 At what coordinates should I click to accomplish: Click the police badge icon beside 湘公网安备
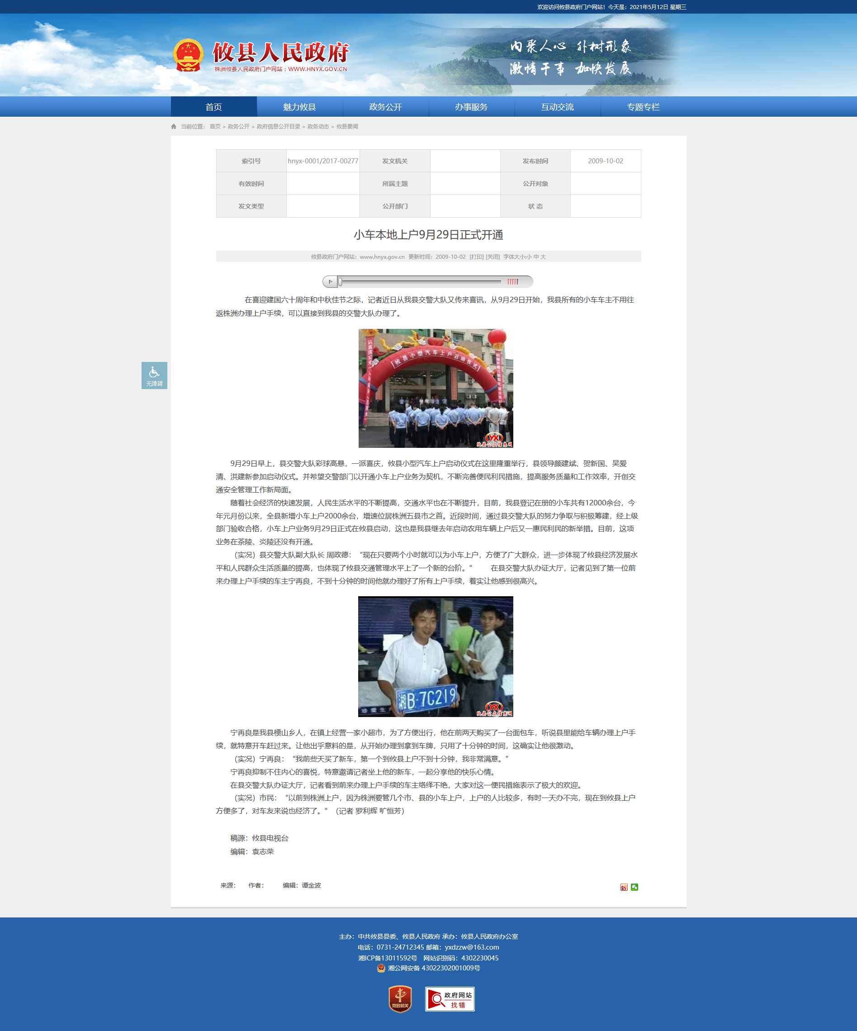click(x=381, y=968)
